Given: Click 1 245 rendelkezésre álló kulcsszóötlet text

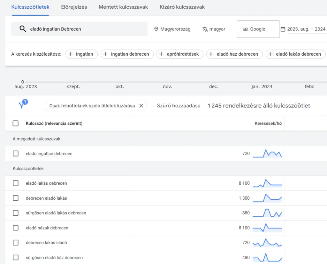Looking at the screenshot, I should point(259,106).
